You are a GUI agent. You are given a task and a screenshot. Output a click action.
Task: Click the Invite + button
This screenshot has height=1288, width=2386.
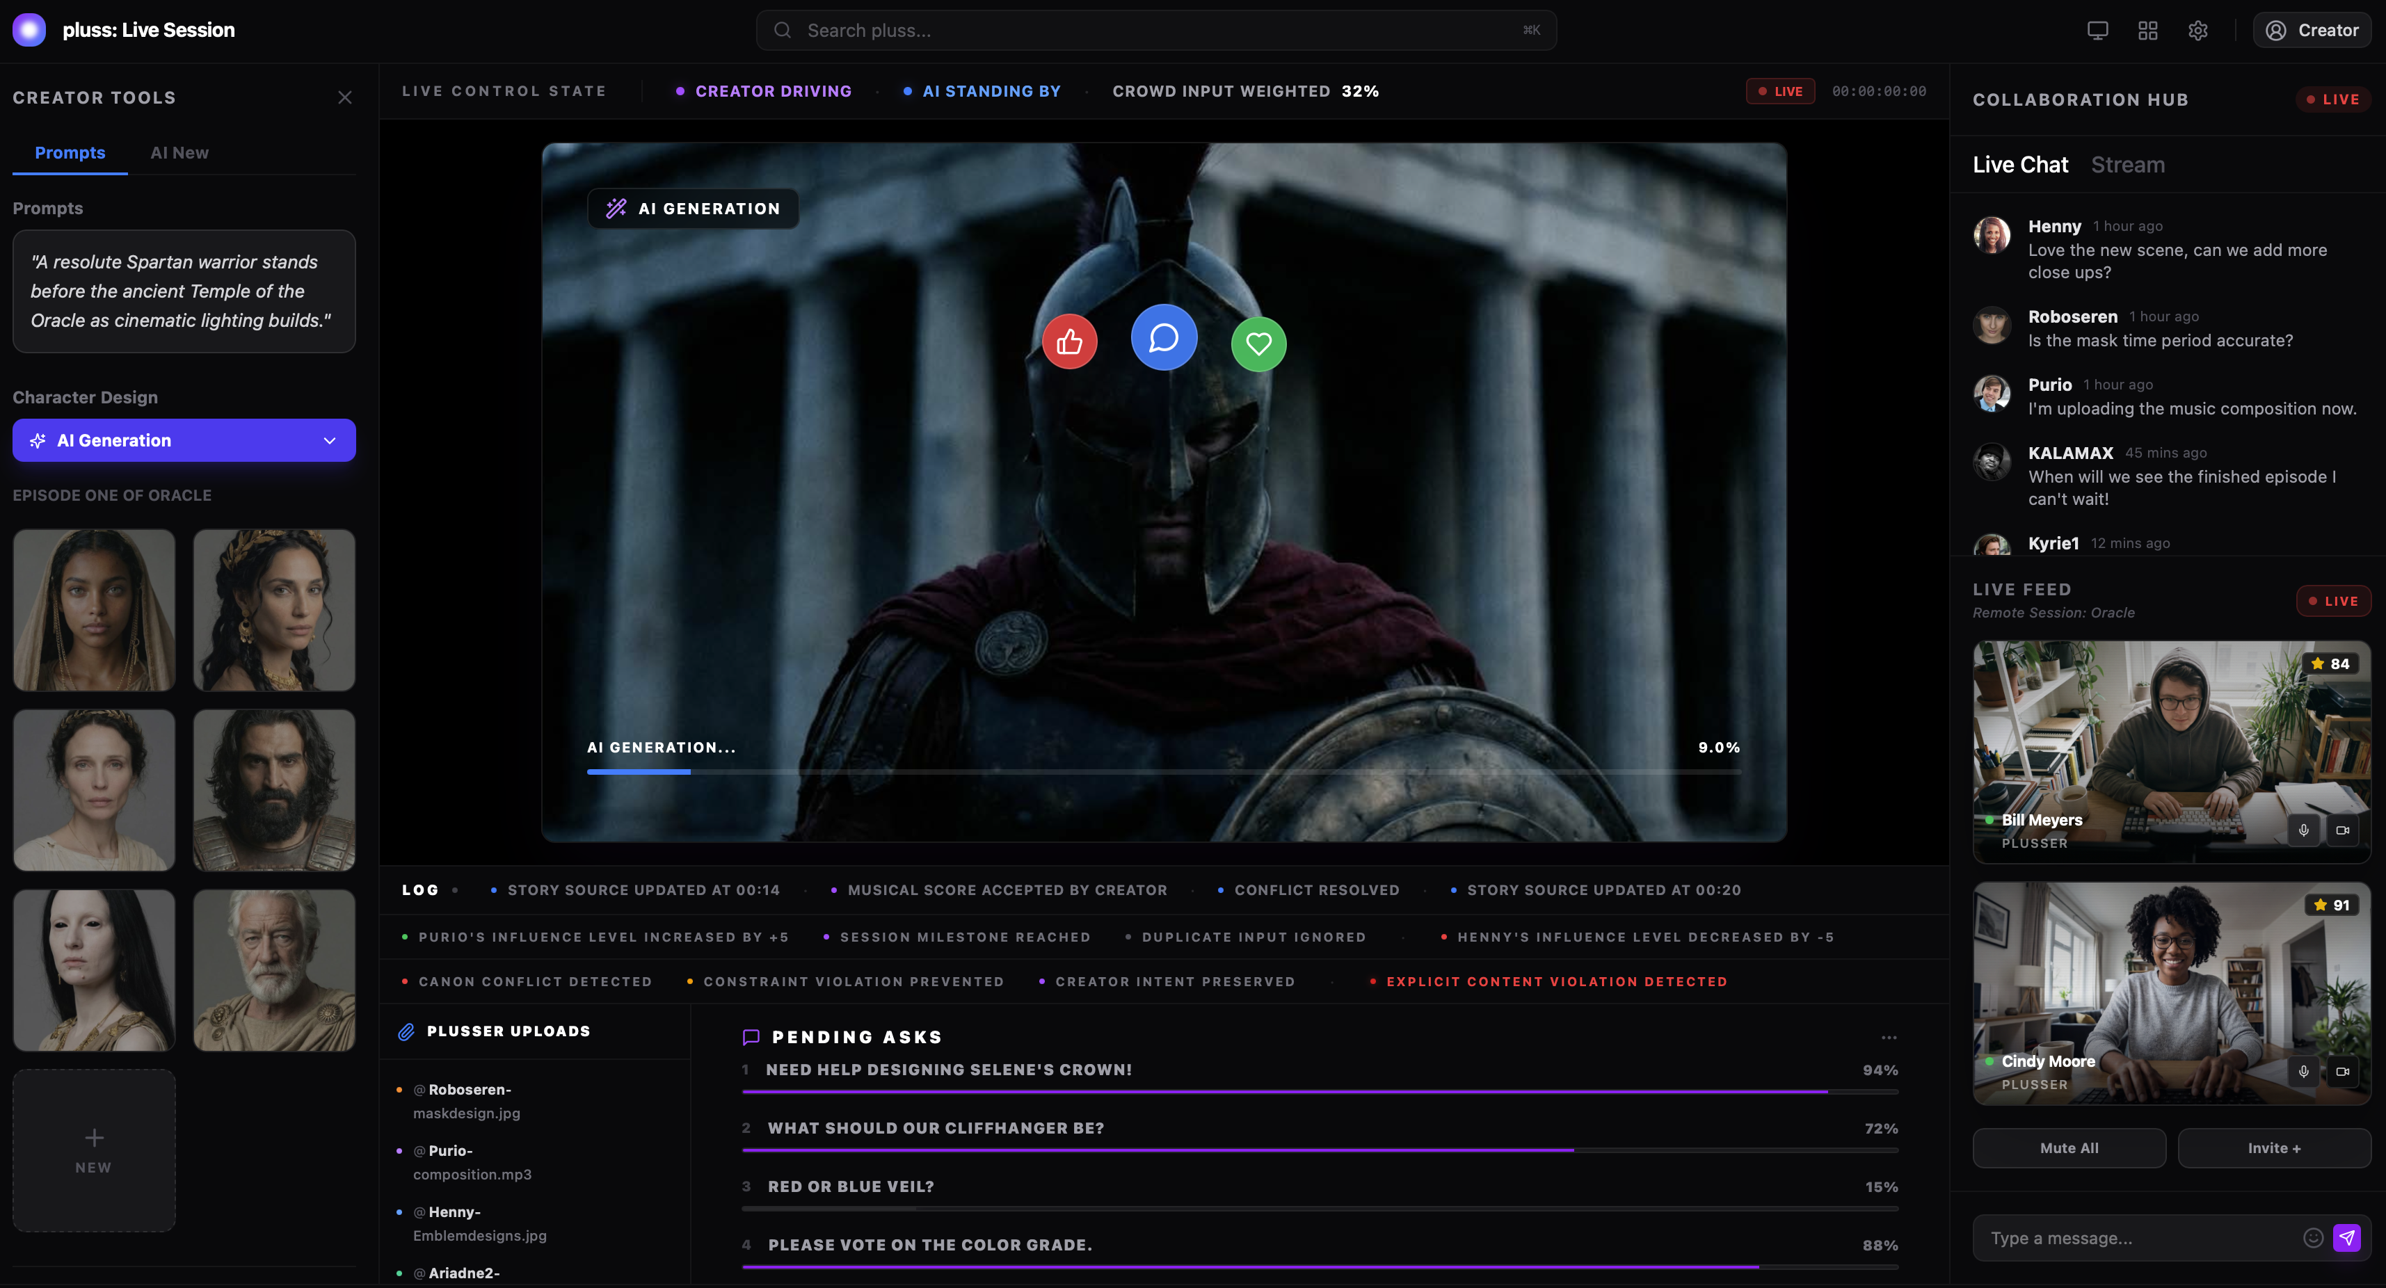pos(2273,1148)
